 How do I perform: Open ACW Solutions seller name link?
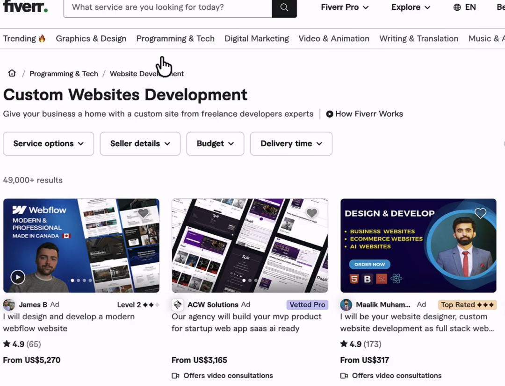click(213, 305)
